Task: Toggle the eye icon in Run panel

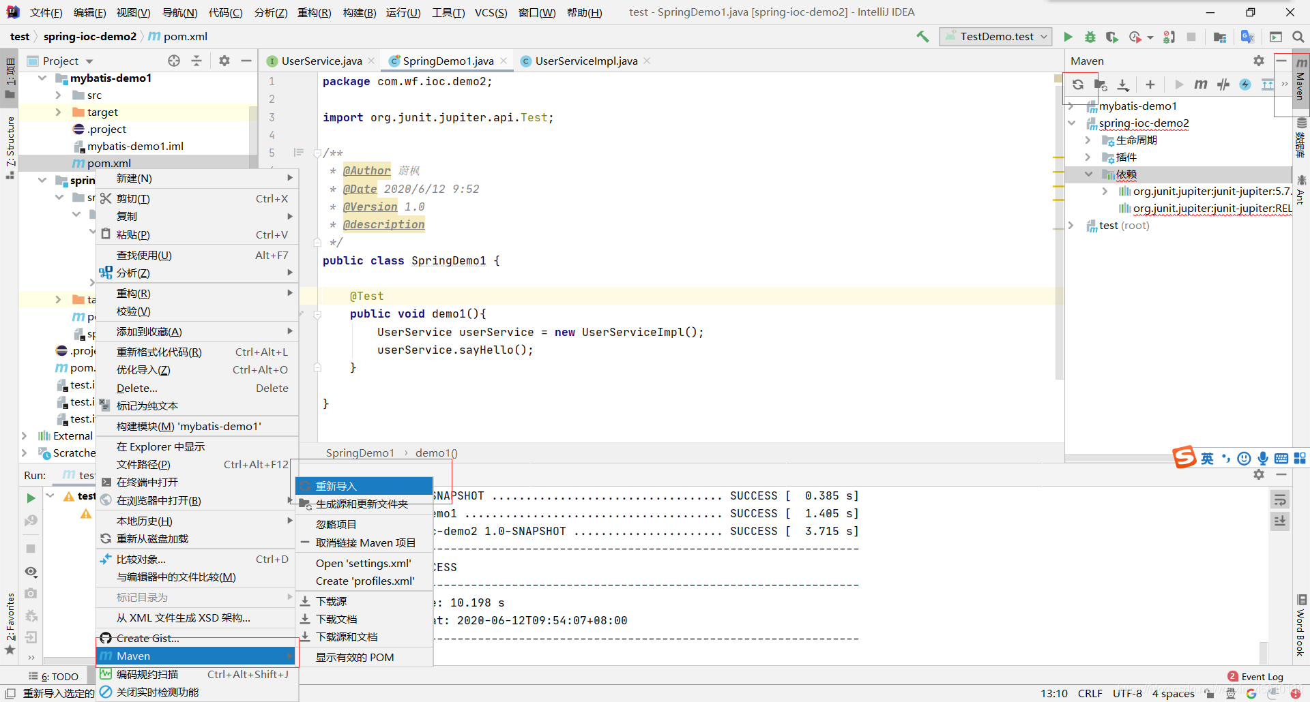Action: 31,571
